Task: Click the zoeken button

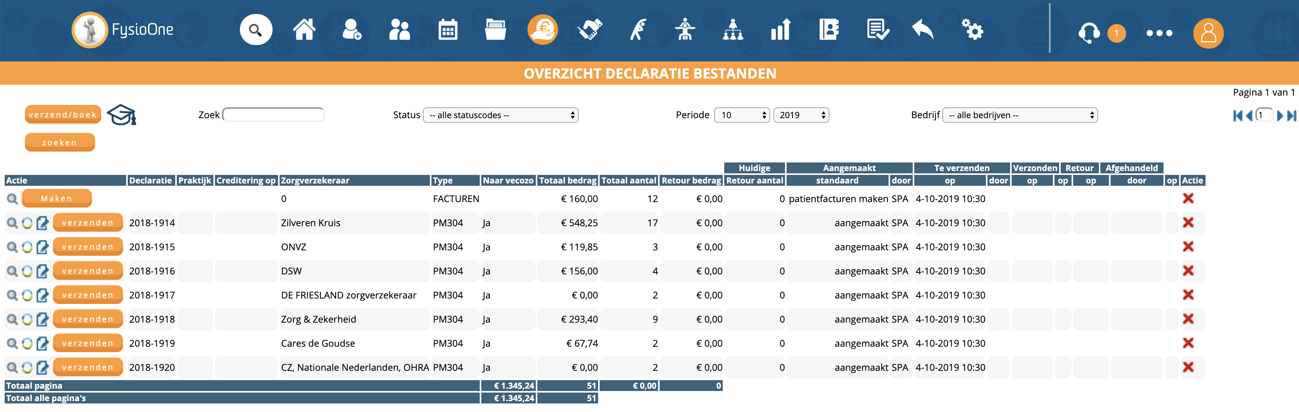Action: 60,142
